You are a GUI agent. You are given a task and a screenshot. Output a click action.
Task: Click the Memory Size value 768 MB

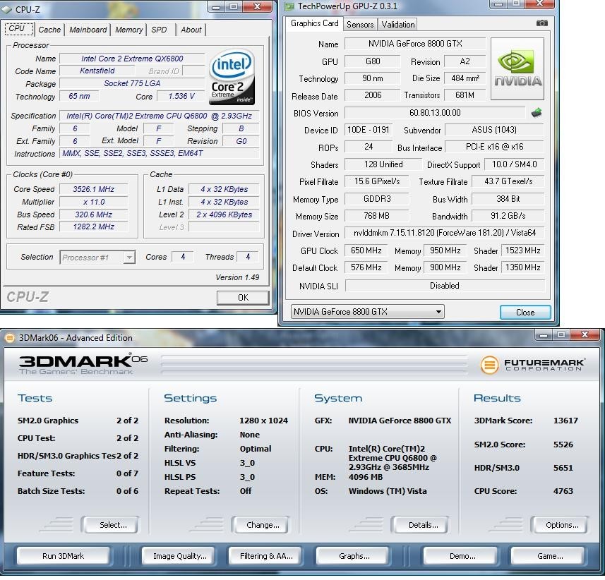[x=376, y=216]
